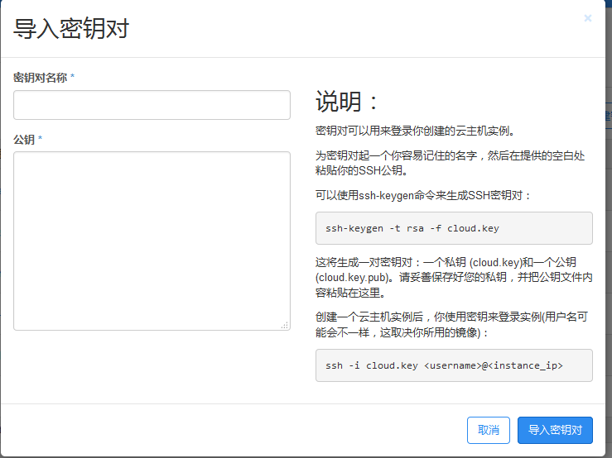Click the text 可以使用ssh-keygen命令来生成SSH密钥对：
Image resolution: width=612 pixels, height=458 pixels.
coord(423,195)
